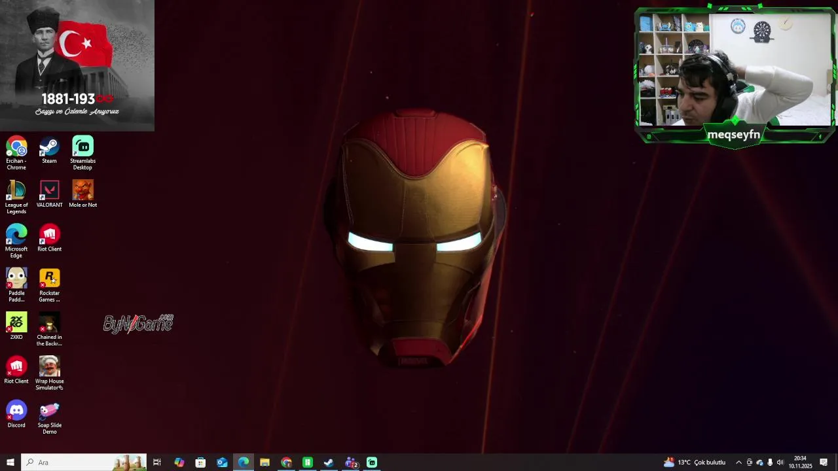Open the notification center icon

(x=824, y=462)
